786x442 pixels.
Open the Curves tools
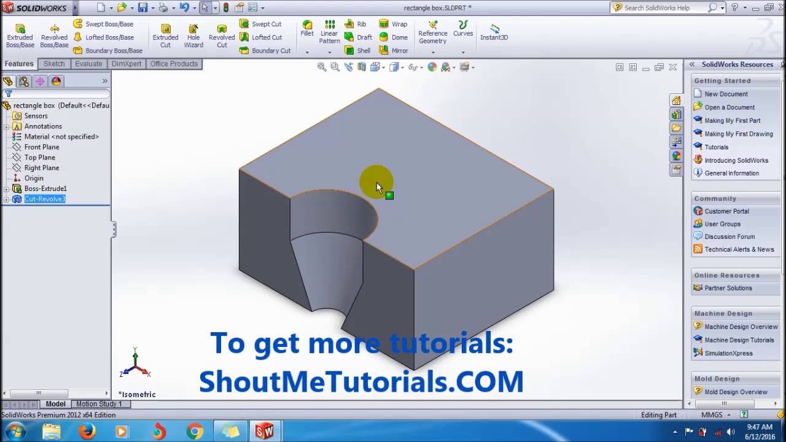coord(463,28)
